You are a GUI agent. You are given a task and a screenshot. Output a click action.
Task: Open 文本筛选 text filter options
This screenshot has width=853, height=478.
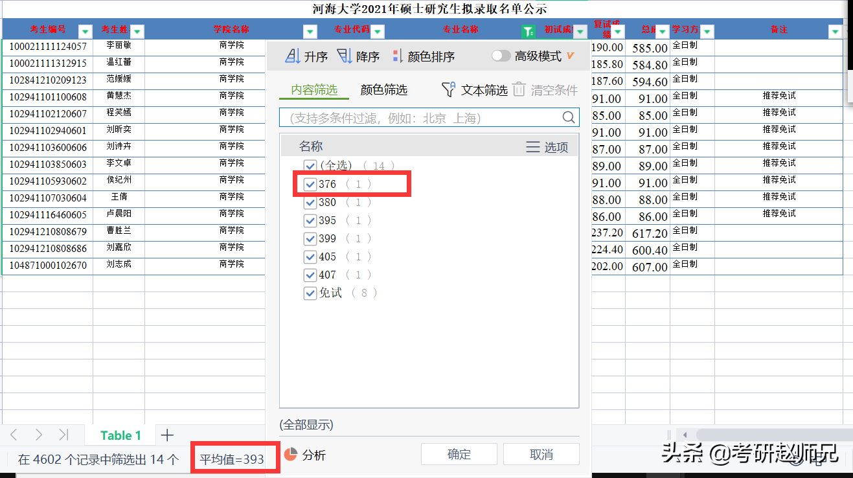[448, 89]
